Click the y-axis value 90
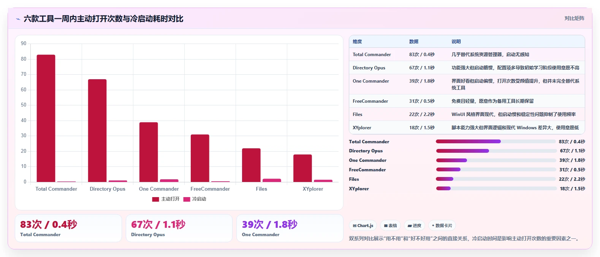 click(24, 44)
